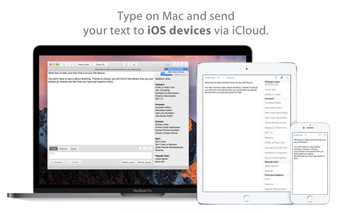Go to next match with right chevron

[x=149, y=149]
